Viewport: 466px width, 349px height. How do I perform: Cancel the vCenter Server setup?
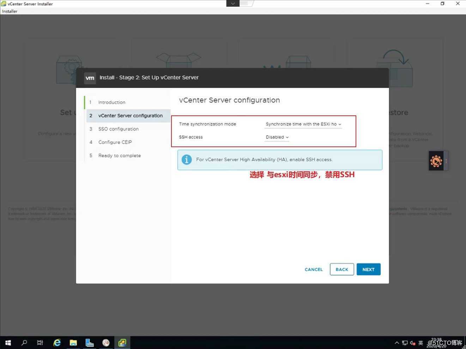coord(314,269)
